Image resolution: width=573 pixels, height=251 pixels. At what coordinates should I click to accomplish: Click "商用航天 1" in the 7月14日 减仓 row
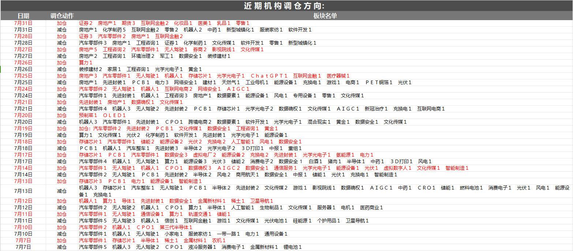(x=247, y=175)
